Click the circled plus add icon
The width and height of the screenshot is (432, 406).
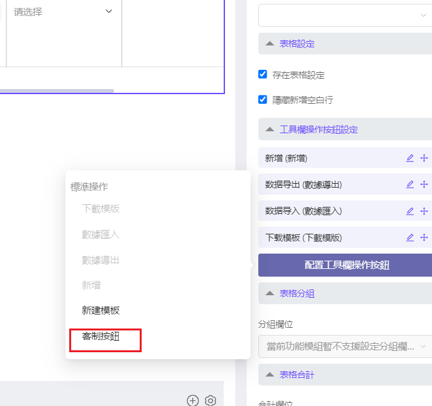click(192, 400)
